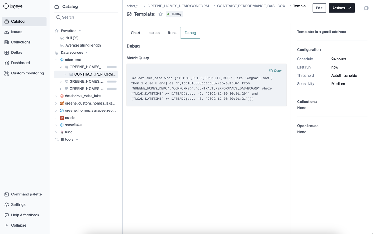Screen dimensions: 373x234
Task: Collapse the atlan_test source chevron
Action: (x=56, y=60)
